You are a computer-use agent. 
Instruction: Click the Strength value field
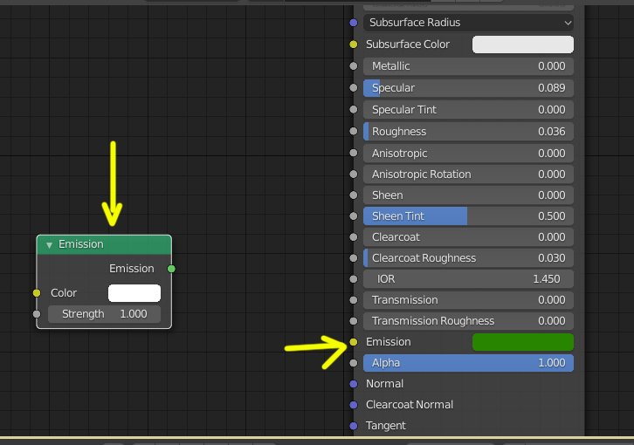104,314
